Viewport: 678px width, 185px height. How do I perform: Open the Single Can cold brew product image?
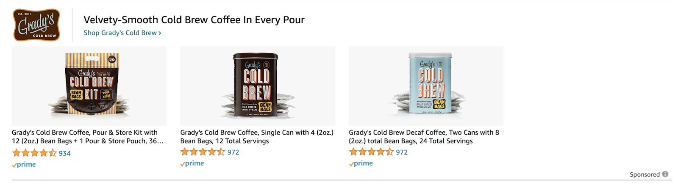[257, 86]
